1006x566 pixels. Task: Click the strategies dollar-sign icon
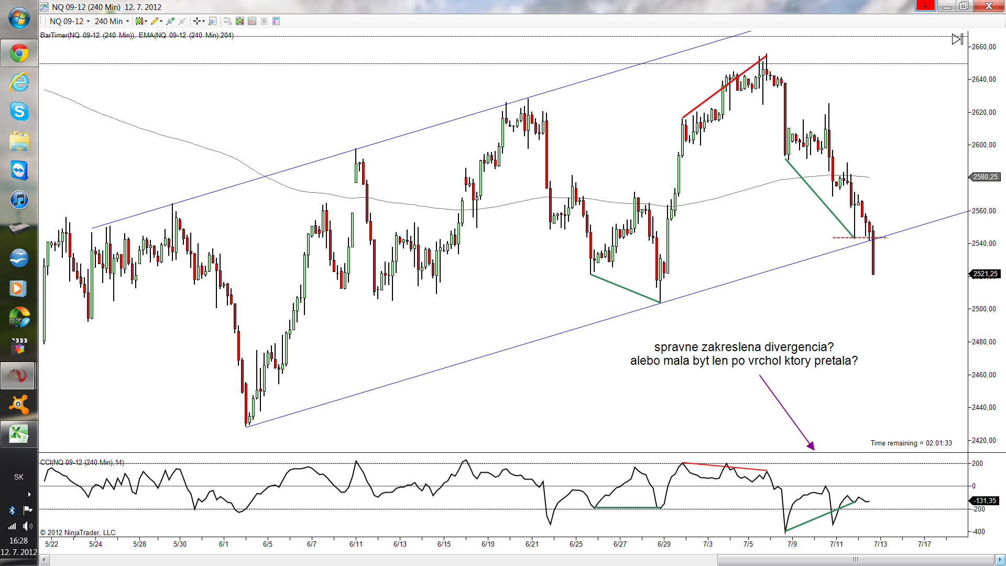(x=264, y=21)
